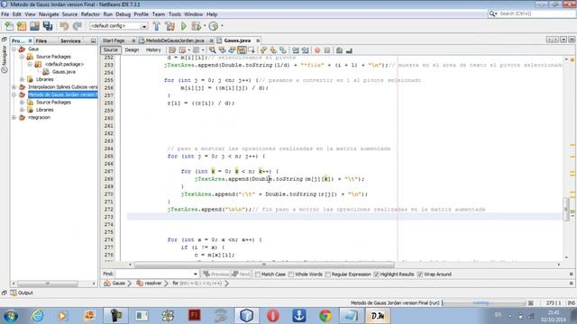
Task: Click the Internet Explorer taskbar icon
Action: (x=37, y=316)
